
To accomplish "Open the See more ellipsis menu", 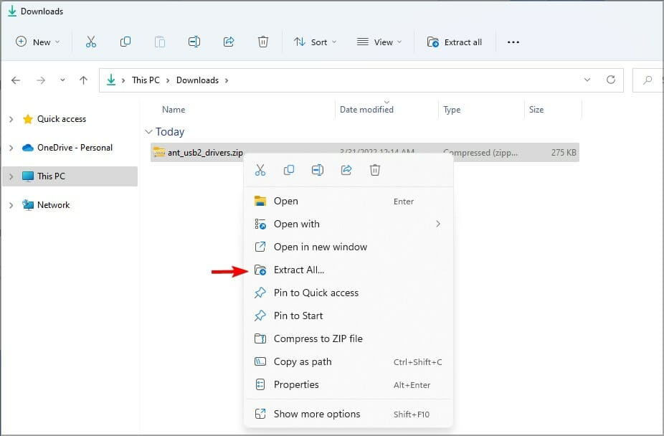I will click(x=513, y=42).
